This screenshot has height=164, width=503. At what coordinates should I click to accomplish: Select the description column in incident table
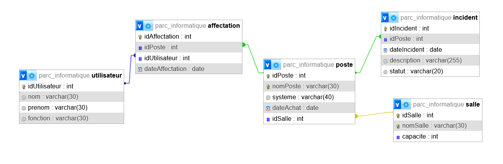pos(425,61)
